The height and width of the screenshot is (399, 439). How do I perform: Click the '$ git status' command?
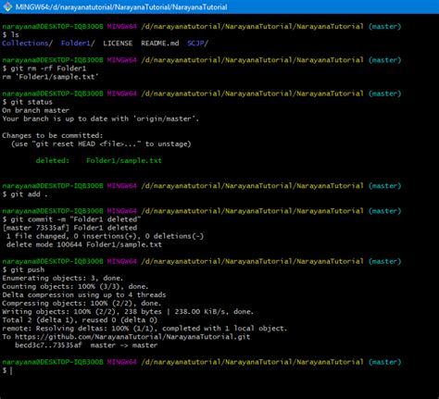27,102
